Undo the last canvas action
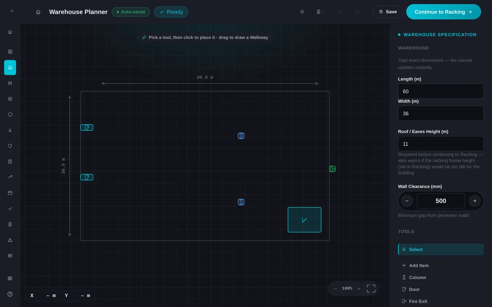The height and width of the screenshot is (307, 492). (x=341, y=12)
